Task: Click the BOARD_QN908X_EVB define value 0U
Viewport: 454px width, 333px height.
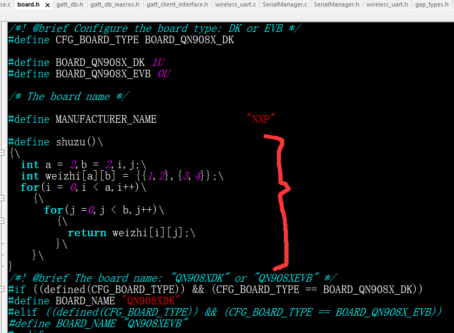Action: (164, 74)
